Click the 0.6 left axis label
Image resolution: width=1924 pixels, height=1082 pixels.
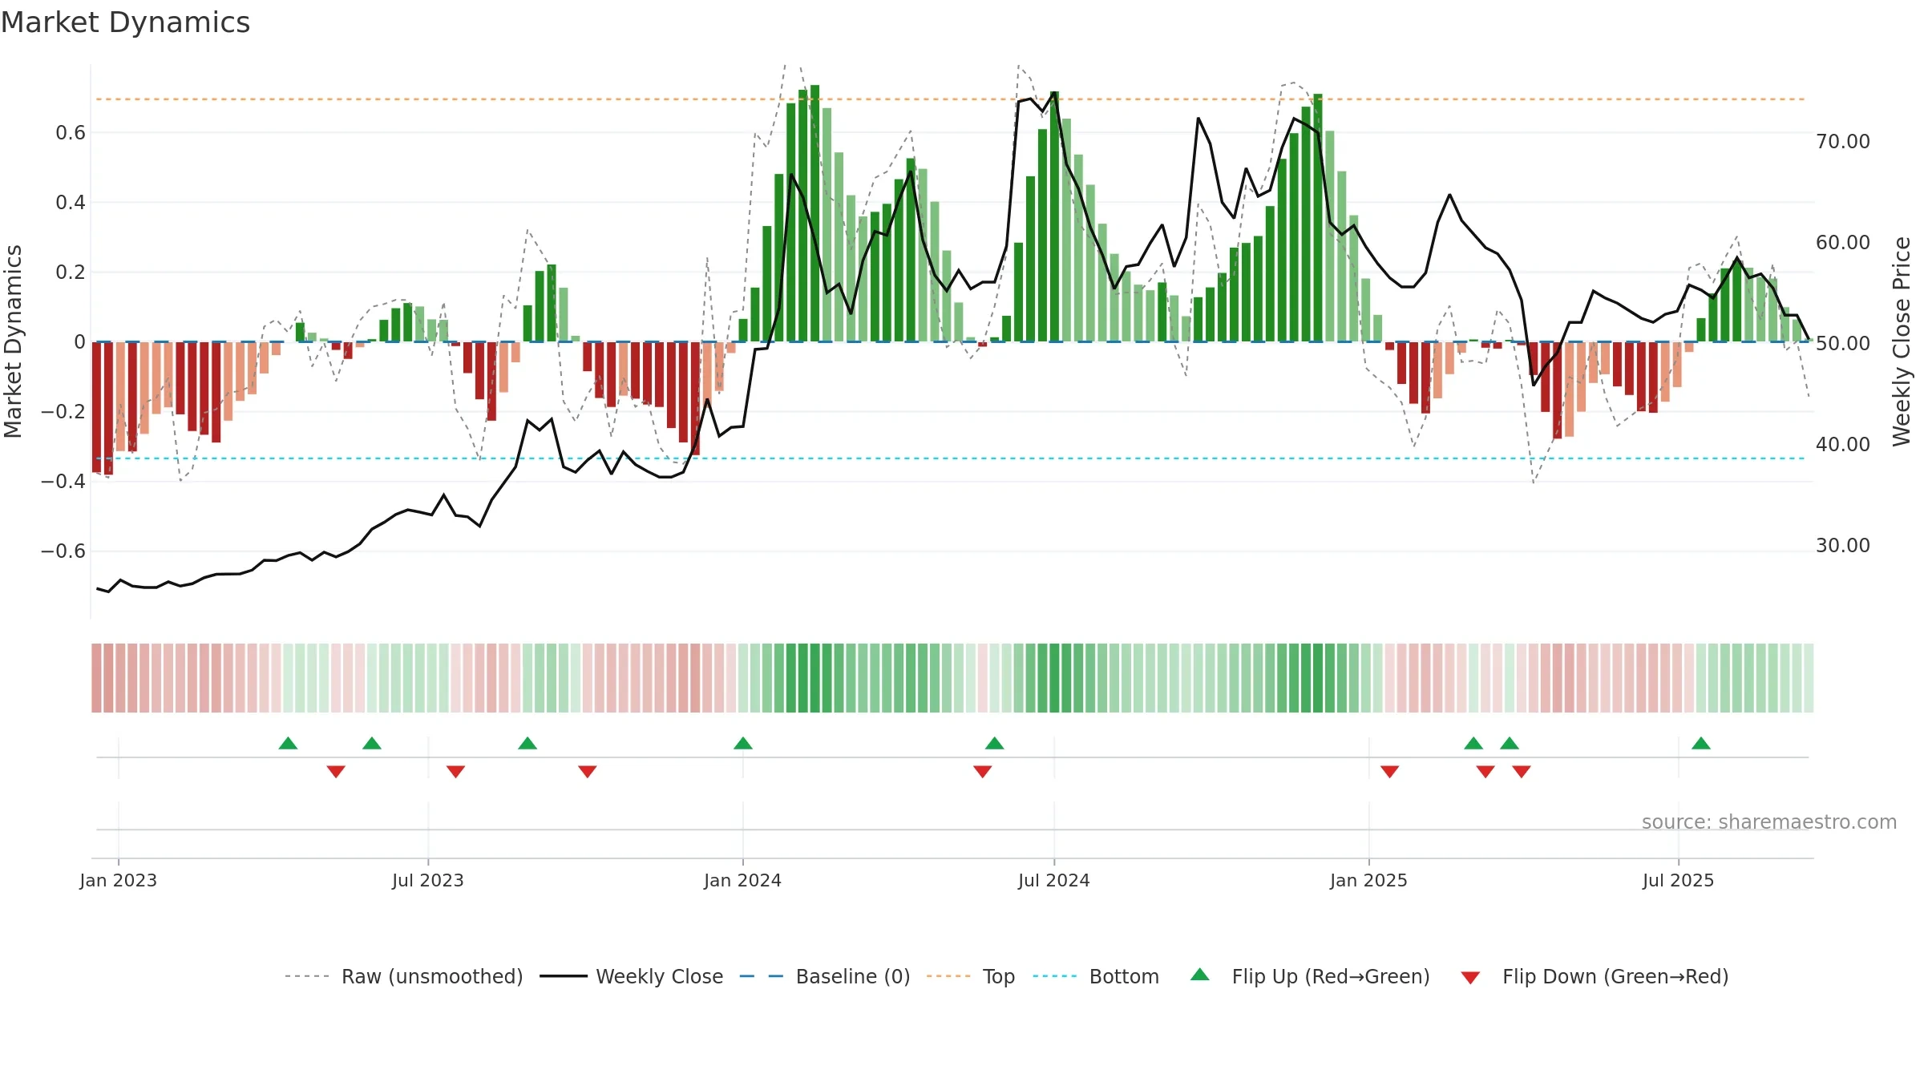click(71, 133)
